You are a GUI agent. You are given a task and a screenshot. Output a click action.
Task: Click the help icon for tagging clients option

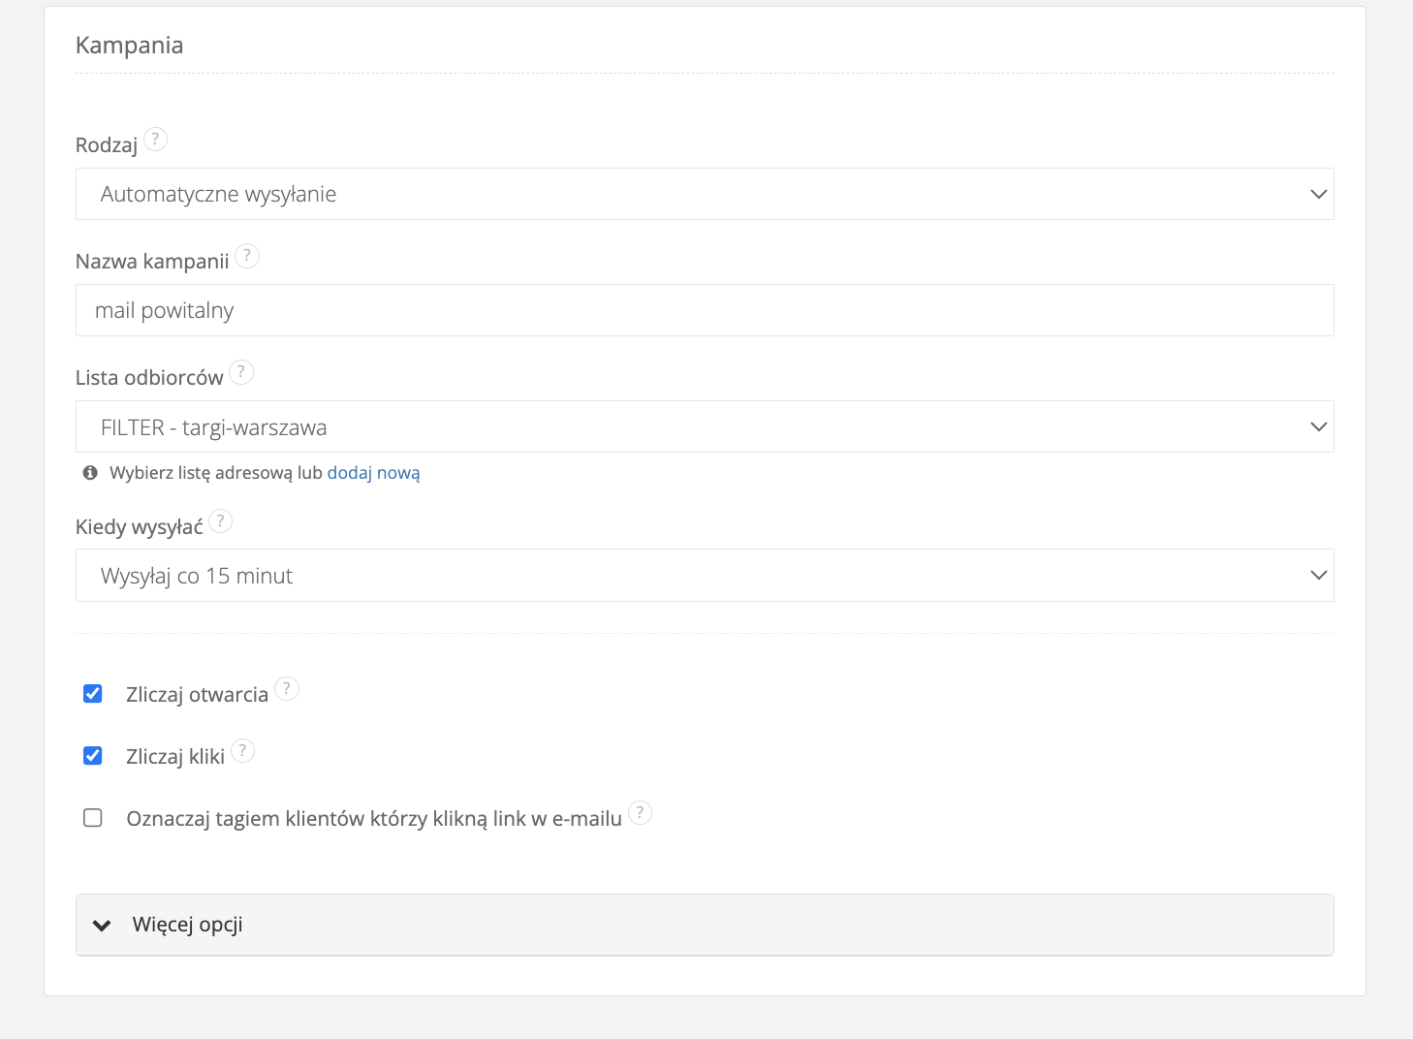point(640,813)
